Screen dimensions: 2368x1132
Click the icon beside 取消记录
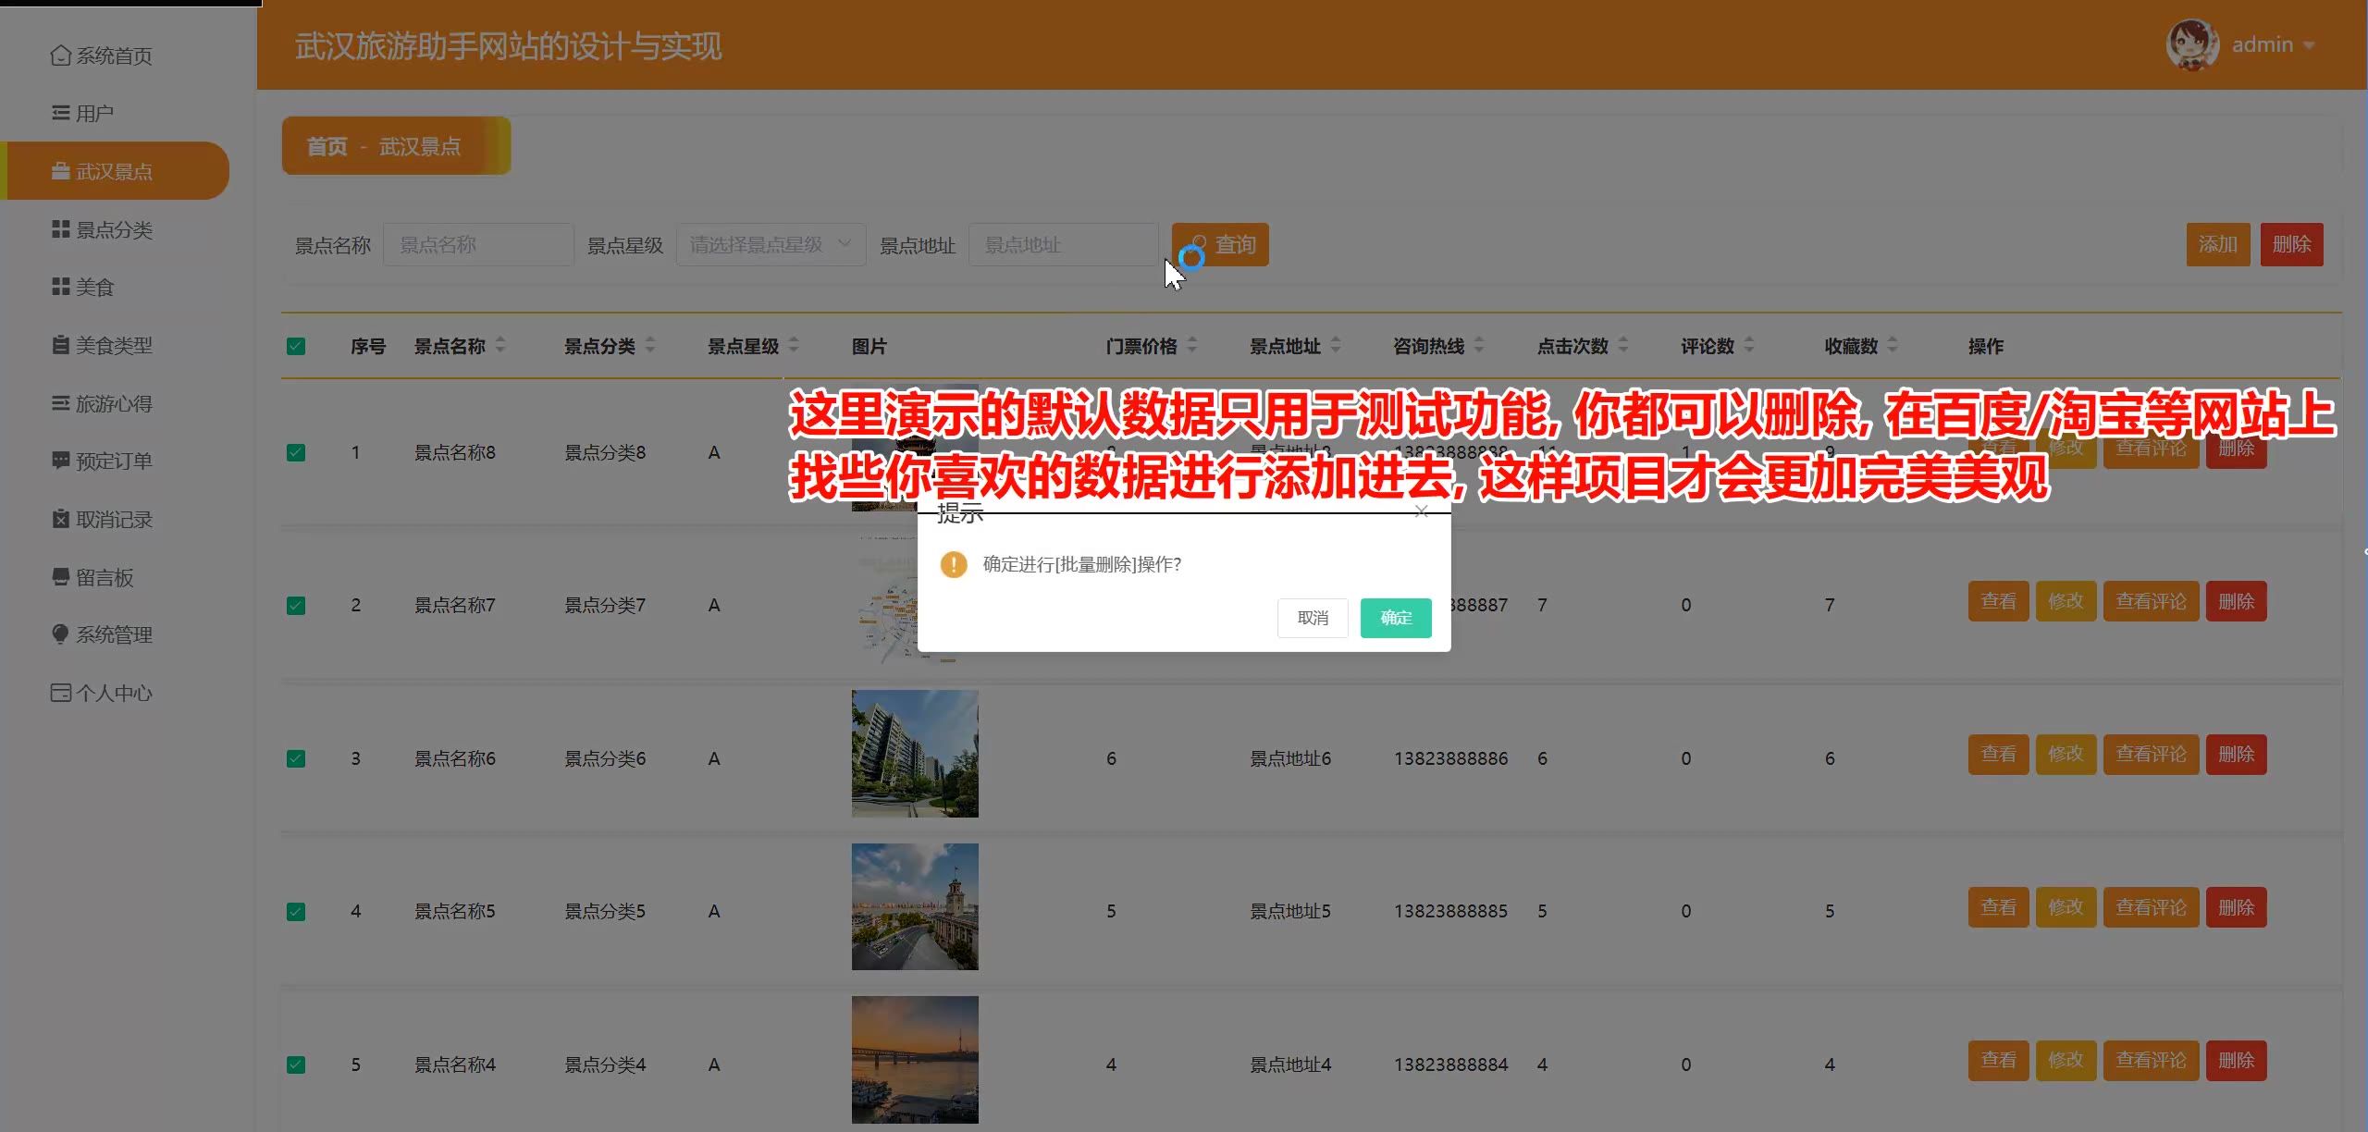pyautogui.click(x=60, y=519)
